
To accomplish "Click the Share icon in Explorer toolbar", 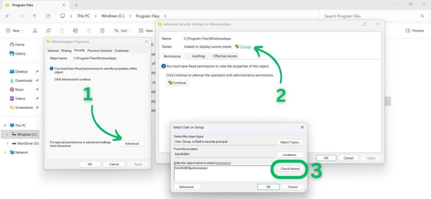I will tap(89, 31).
